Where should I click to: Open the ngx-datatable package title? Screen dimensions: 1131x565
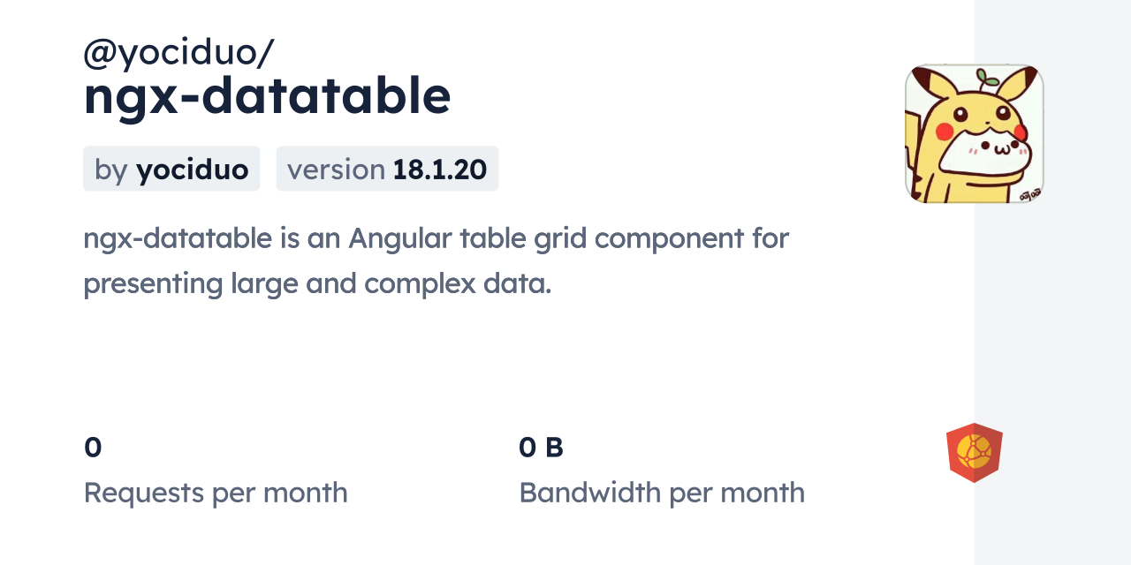tap(267, 96)
